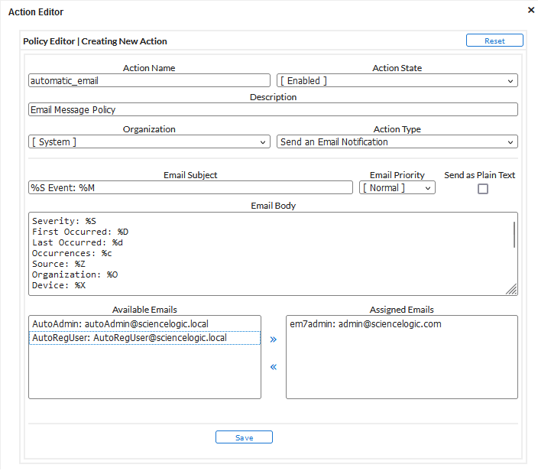This screenshot has width=538, height=471.
Task: Expand the Organization dropdown
Action: click(x=149, y=141)
